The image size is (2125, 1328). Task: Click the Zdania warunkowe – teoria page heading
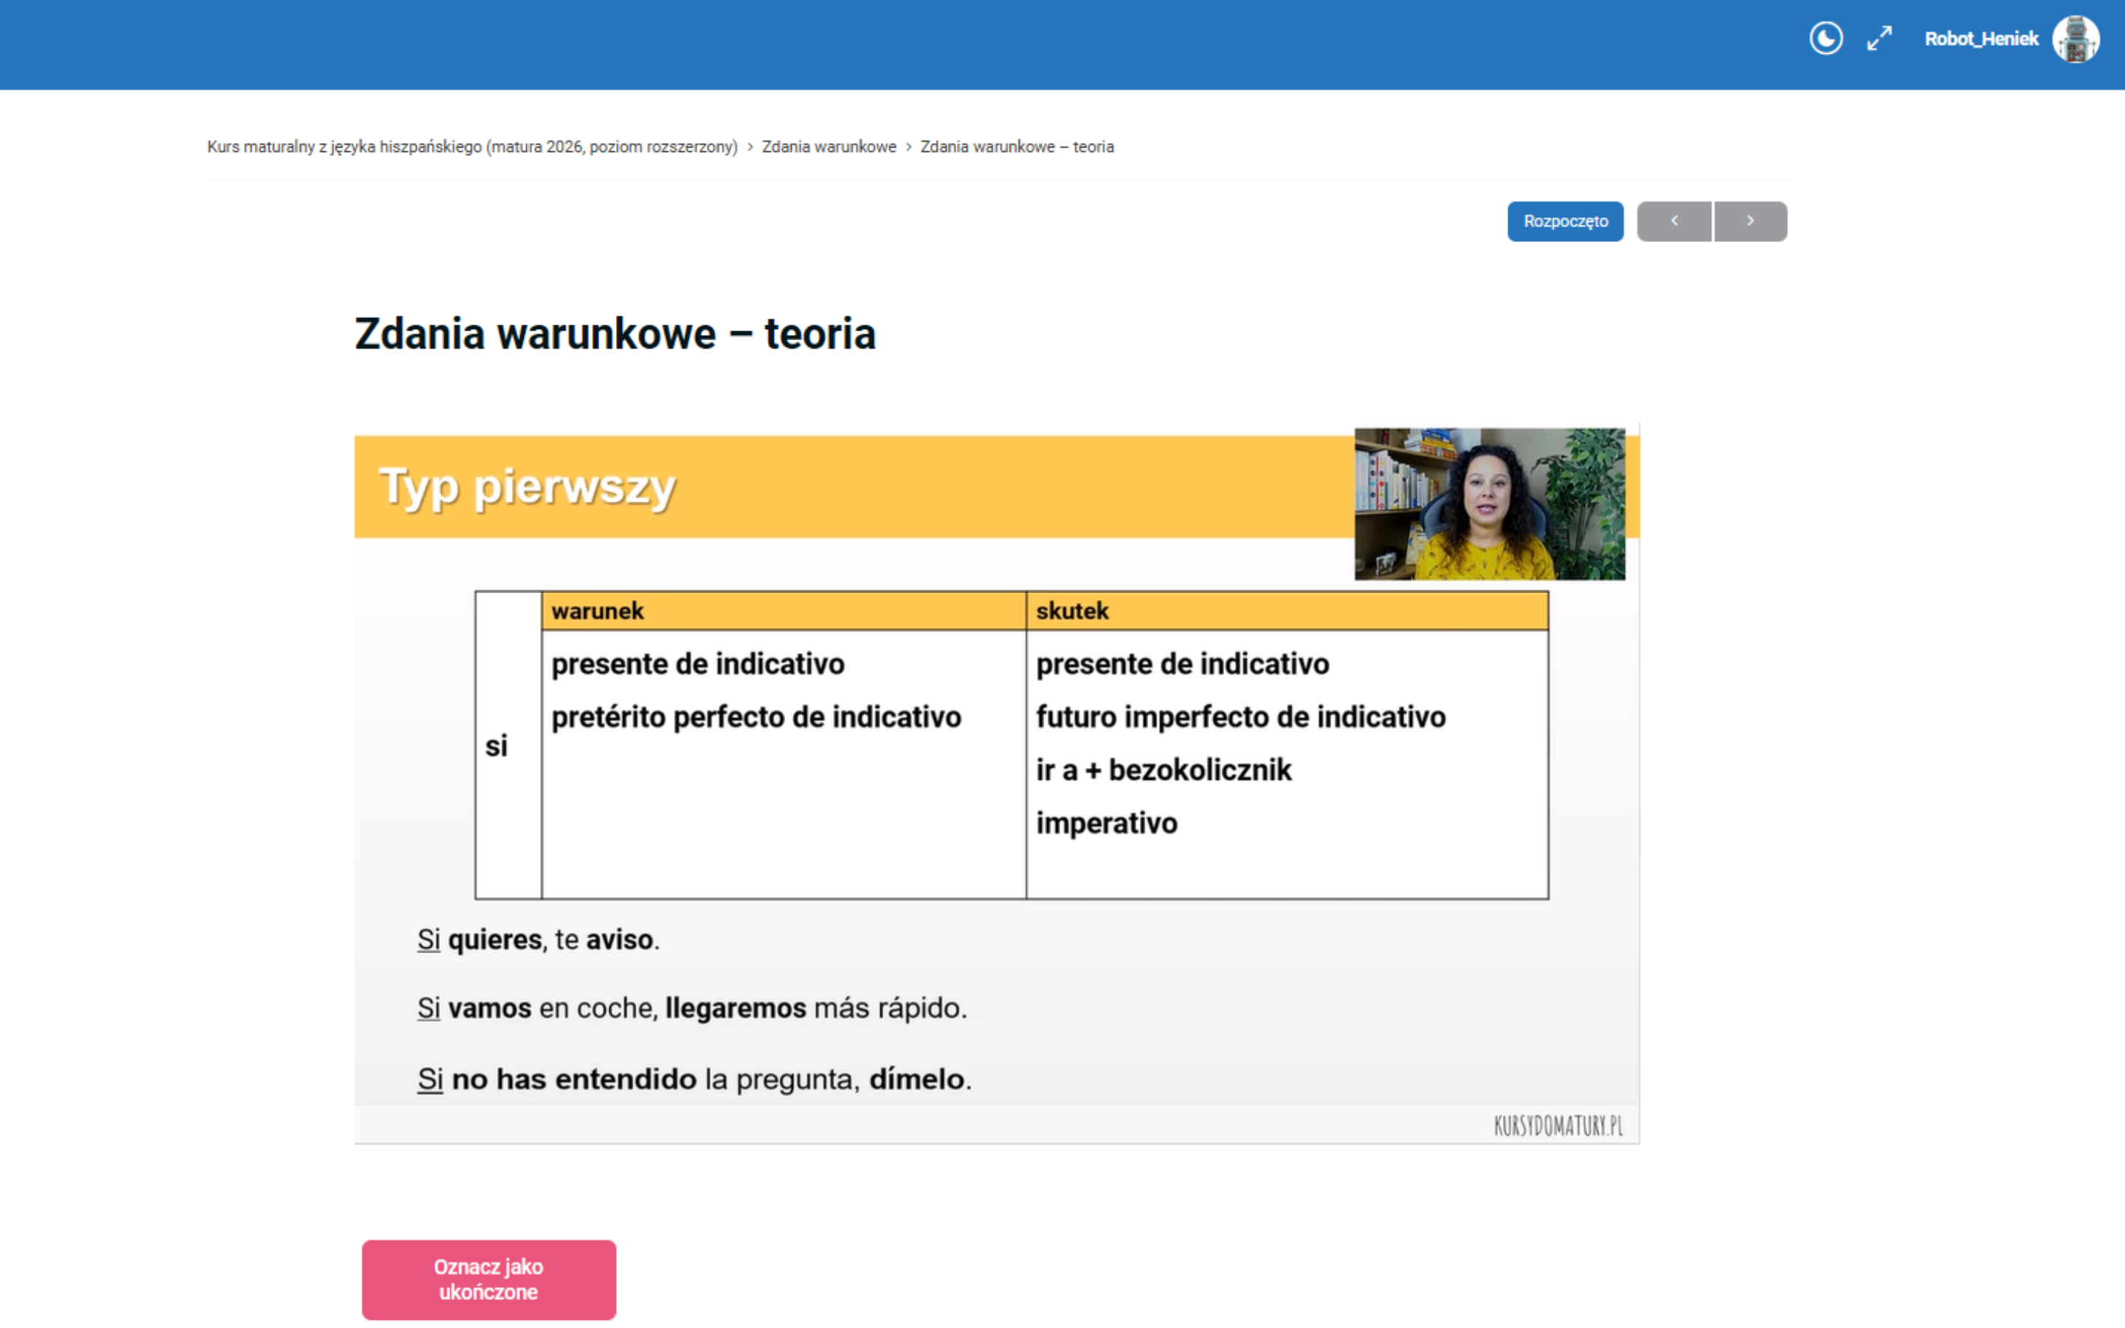615,335
